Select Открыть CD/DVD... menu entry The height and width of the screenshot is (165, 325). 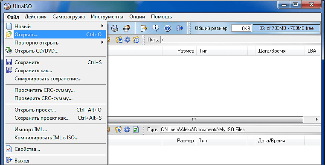55,51
